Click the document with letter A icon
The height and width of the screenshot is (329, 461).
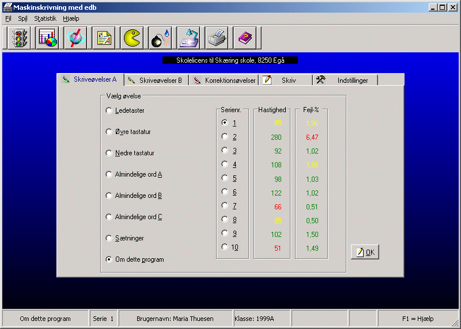[x=104, y=38]
